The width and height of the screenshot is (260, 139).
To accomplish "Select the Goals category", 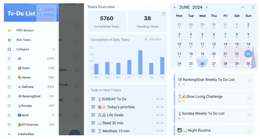I will (31, 68).
